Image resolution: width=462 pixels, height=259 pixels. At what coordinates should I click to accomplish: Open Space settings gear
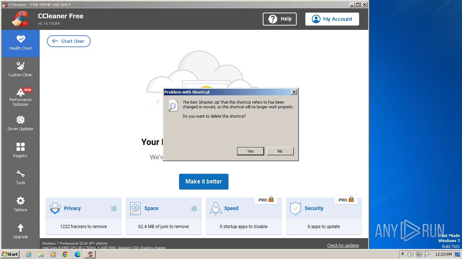click(194, 209)
